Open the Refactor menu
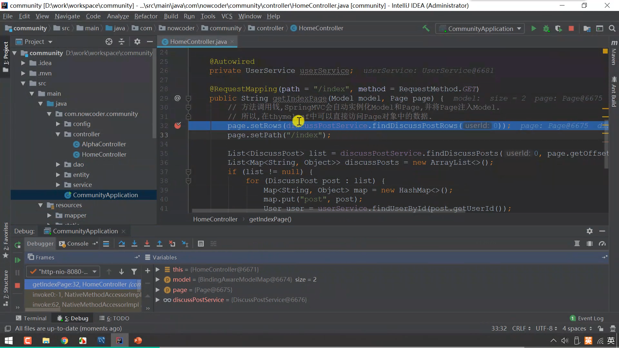 146,16
